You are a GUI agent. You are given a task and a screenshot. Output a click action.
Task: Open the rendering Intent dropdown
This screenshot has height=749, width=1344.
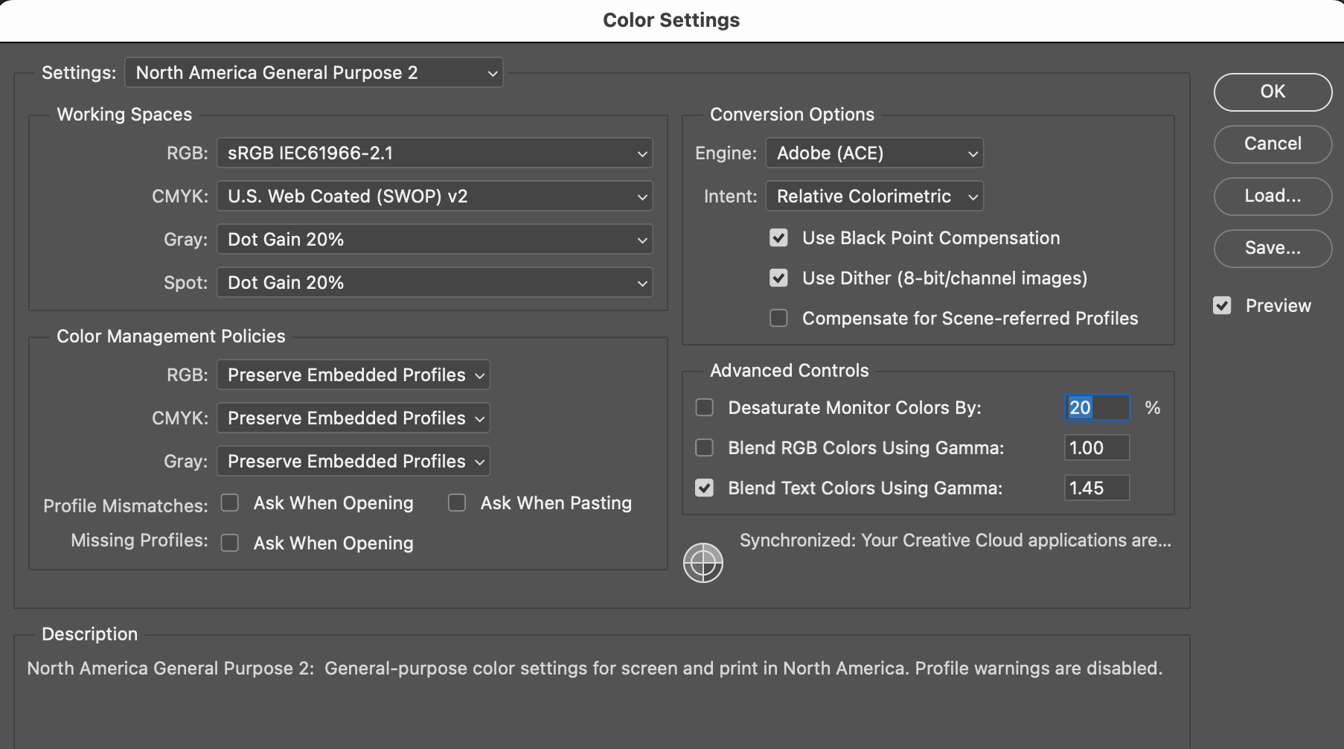(874, 196)
